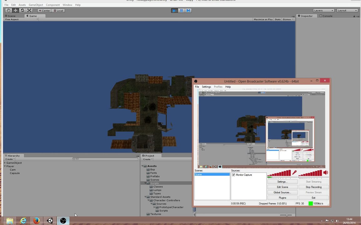
Task: Open Firefox from the taskbar
Action: point(36,221)
